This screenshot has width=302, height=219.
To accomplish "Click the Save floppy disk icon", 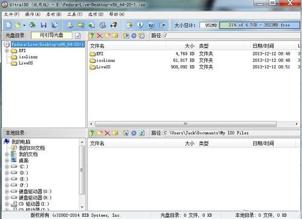I will (x=43, y=25).
